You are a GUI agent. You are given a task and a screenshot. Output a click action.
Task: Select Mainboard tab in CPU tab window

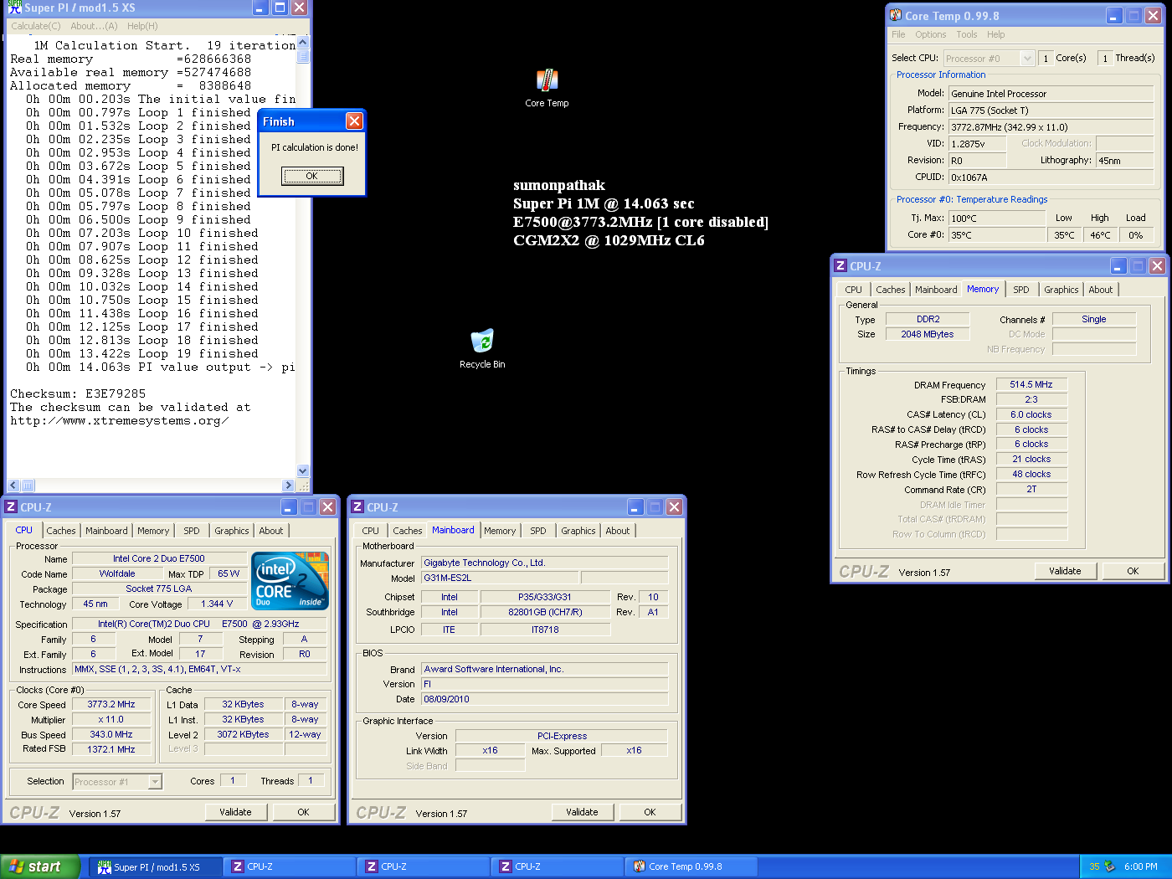point(106,531)
